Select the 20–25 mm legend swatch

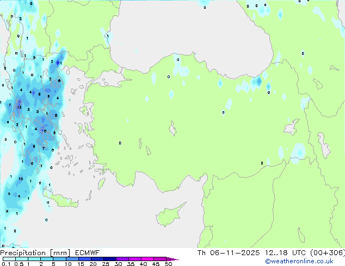click(x=97, y=259)
